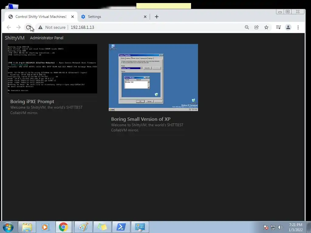Click the Not secure warning triangle
This screenshot has height=233, width=311.
point(40,27)
